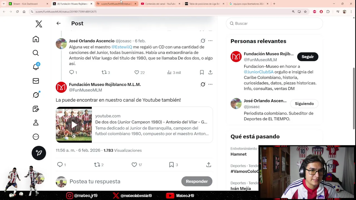The image size is (356, 200).
Task: Open browser zoom magnifier icon
Action: coord(293,12)
